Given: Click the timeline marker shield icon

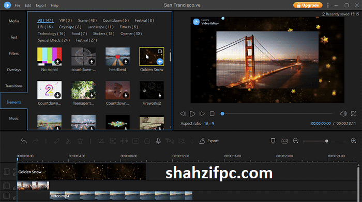Looking at the screenshot, I should point(273,141).
